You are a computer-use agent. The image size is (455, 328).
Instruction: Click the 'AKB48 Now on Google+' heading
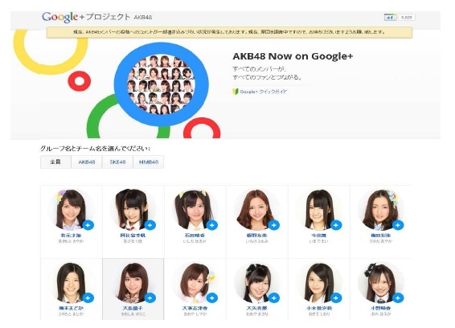(293, 56)
